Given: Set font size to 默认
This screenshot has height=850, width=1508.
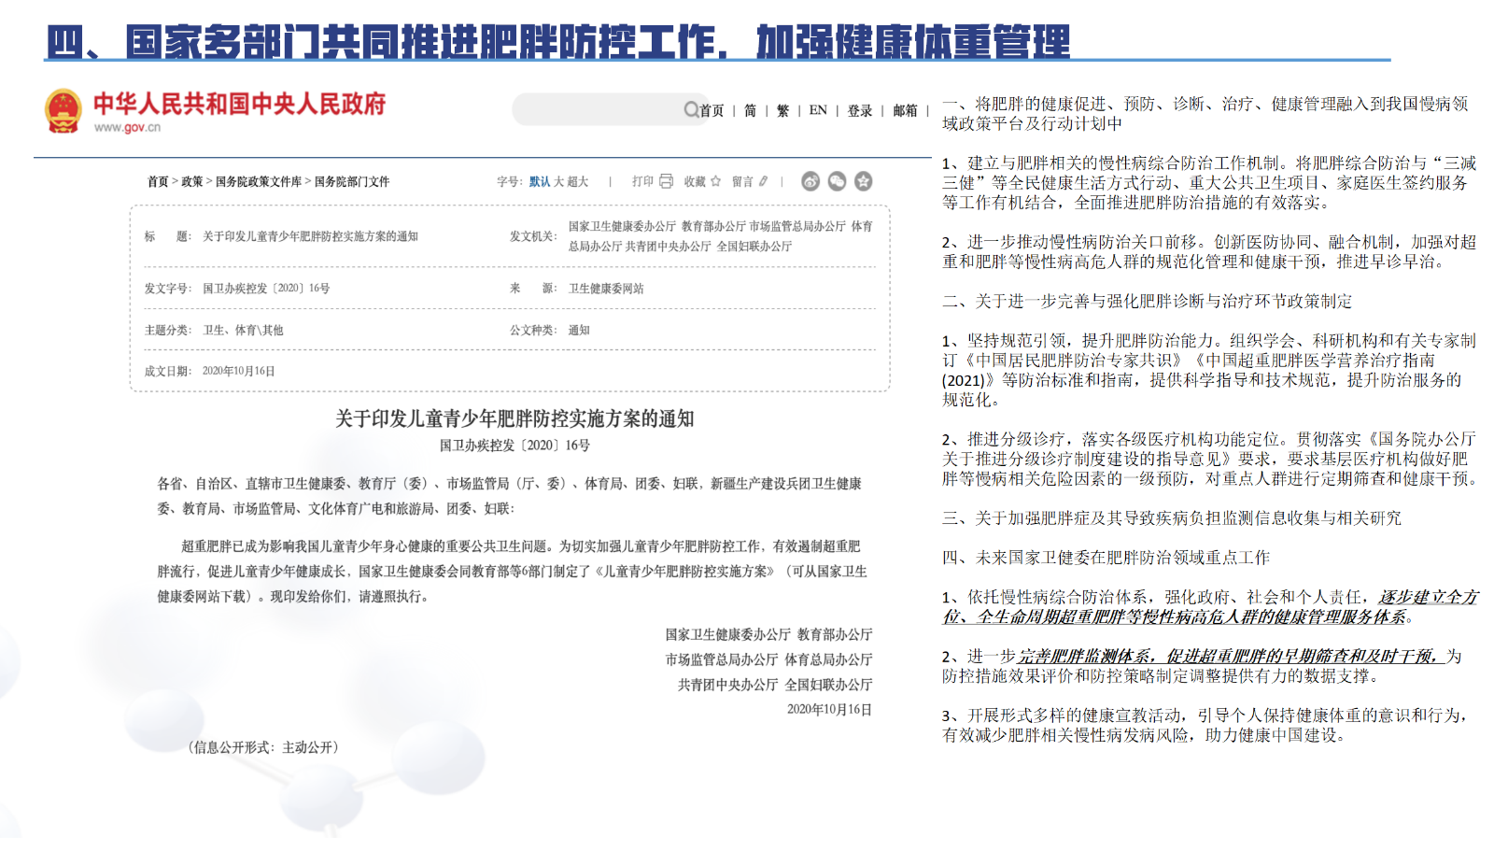Looking at the screenshot, I should (x=540, y=181).
